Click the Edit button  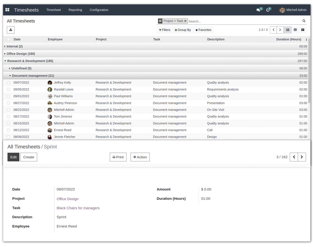point(13,157)
